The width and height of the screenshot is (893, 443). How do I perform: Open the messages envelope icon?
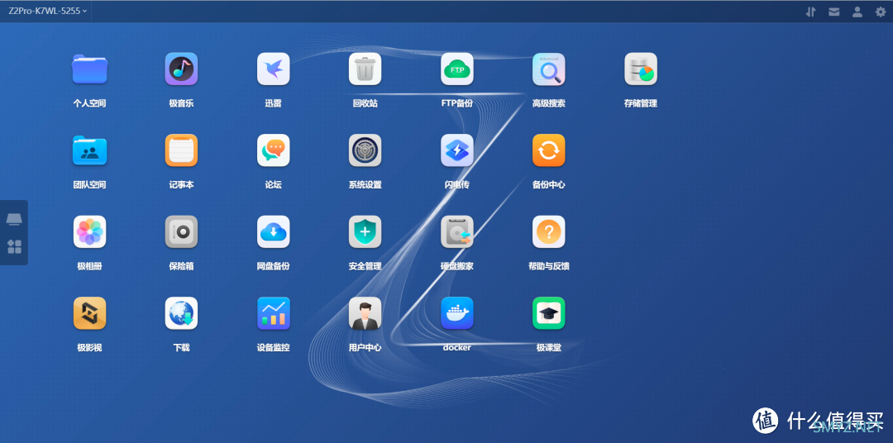[833, 12]
